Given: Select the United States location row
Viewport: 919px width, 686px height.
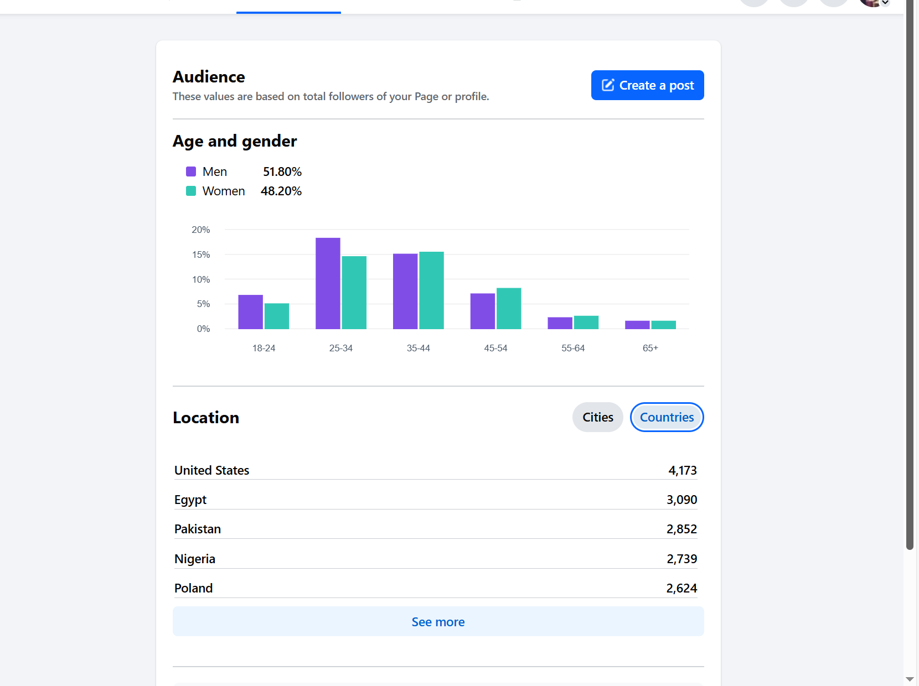Looking at the screenshot, I should [436, 470].
